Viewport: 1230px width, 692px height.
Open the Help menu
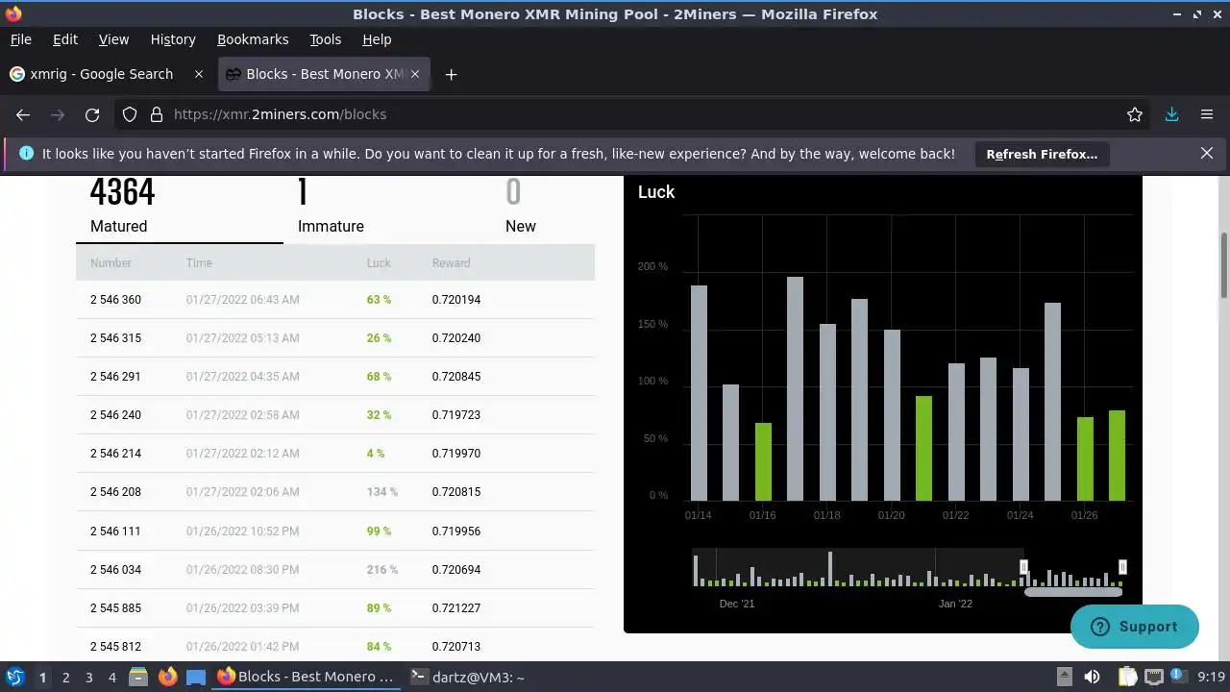377,39
